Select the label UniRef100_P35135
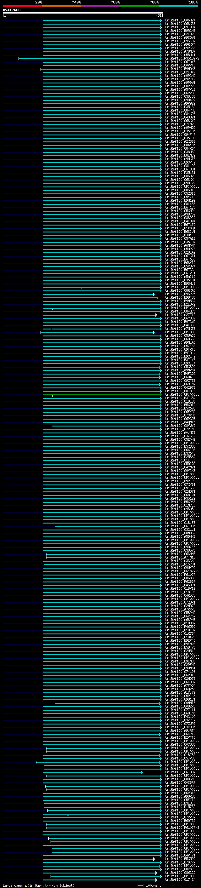The image size is (201, 888). (x=180, y=131)
